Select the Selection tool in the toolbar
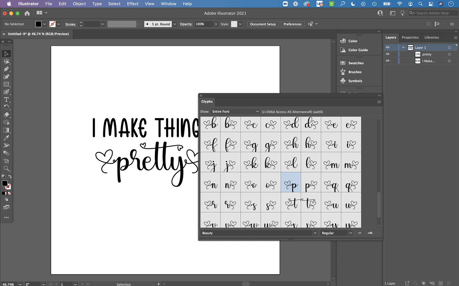This screenshot has width=459, height=286. pyautogui.click(x=6, y=53)
